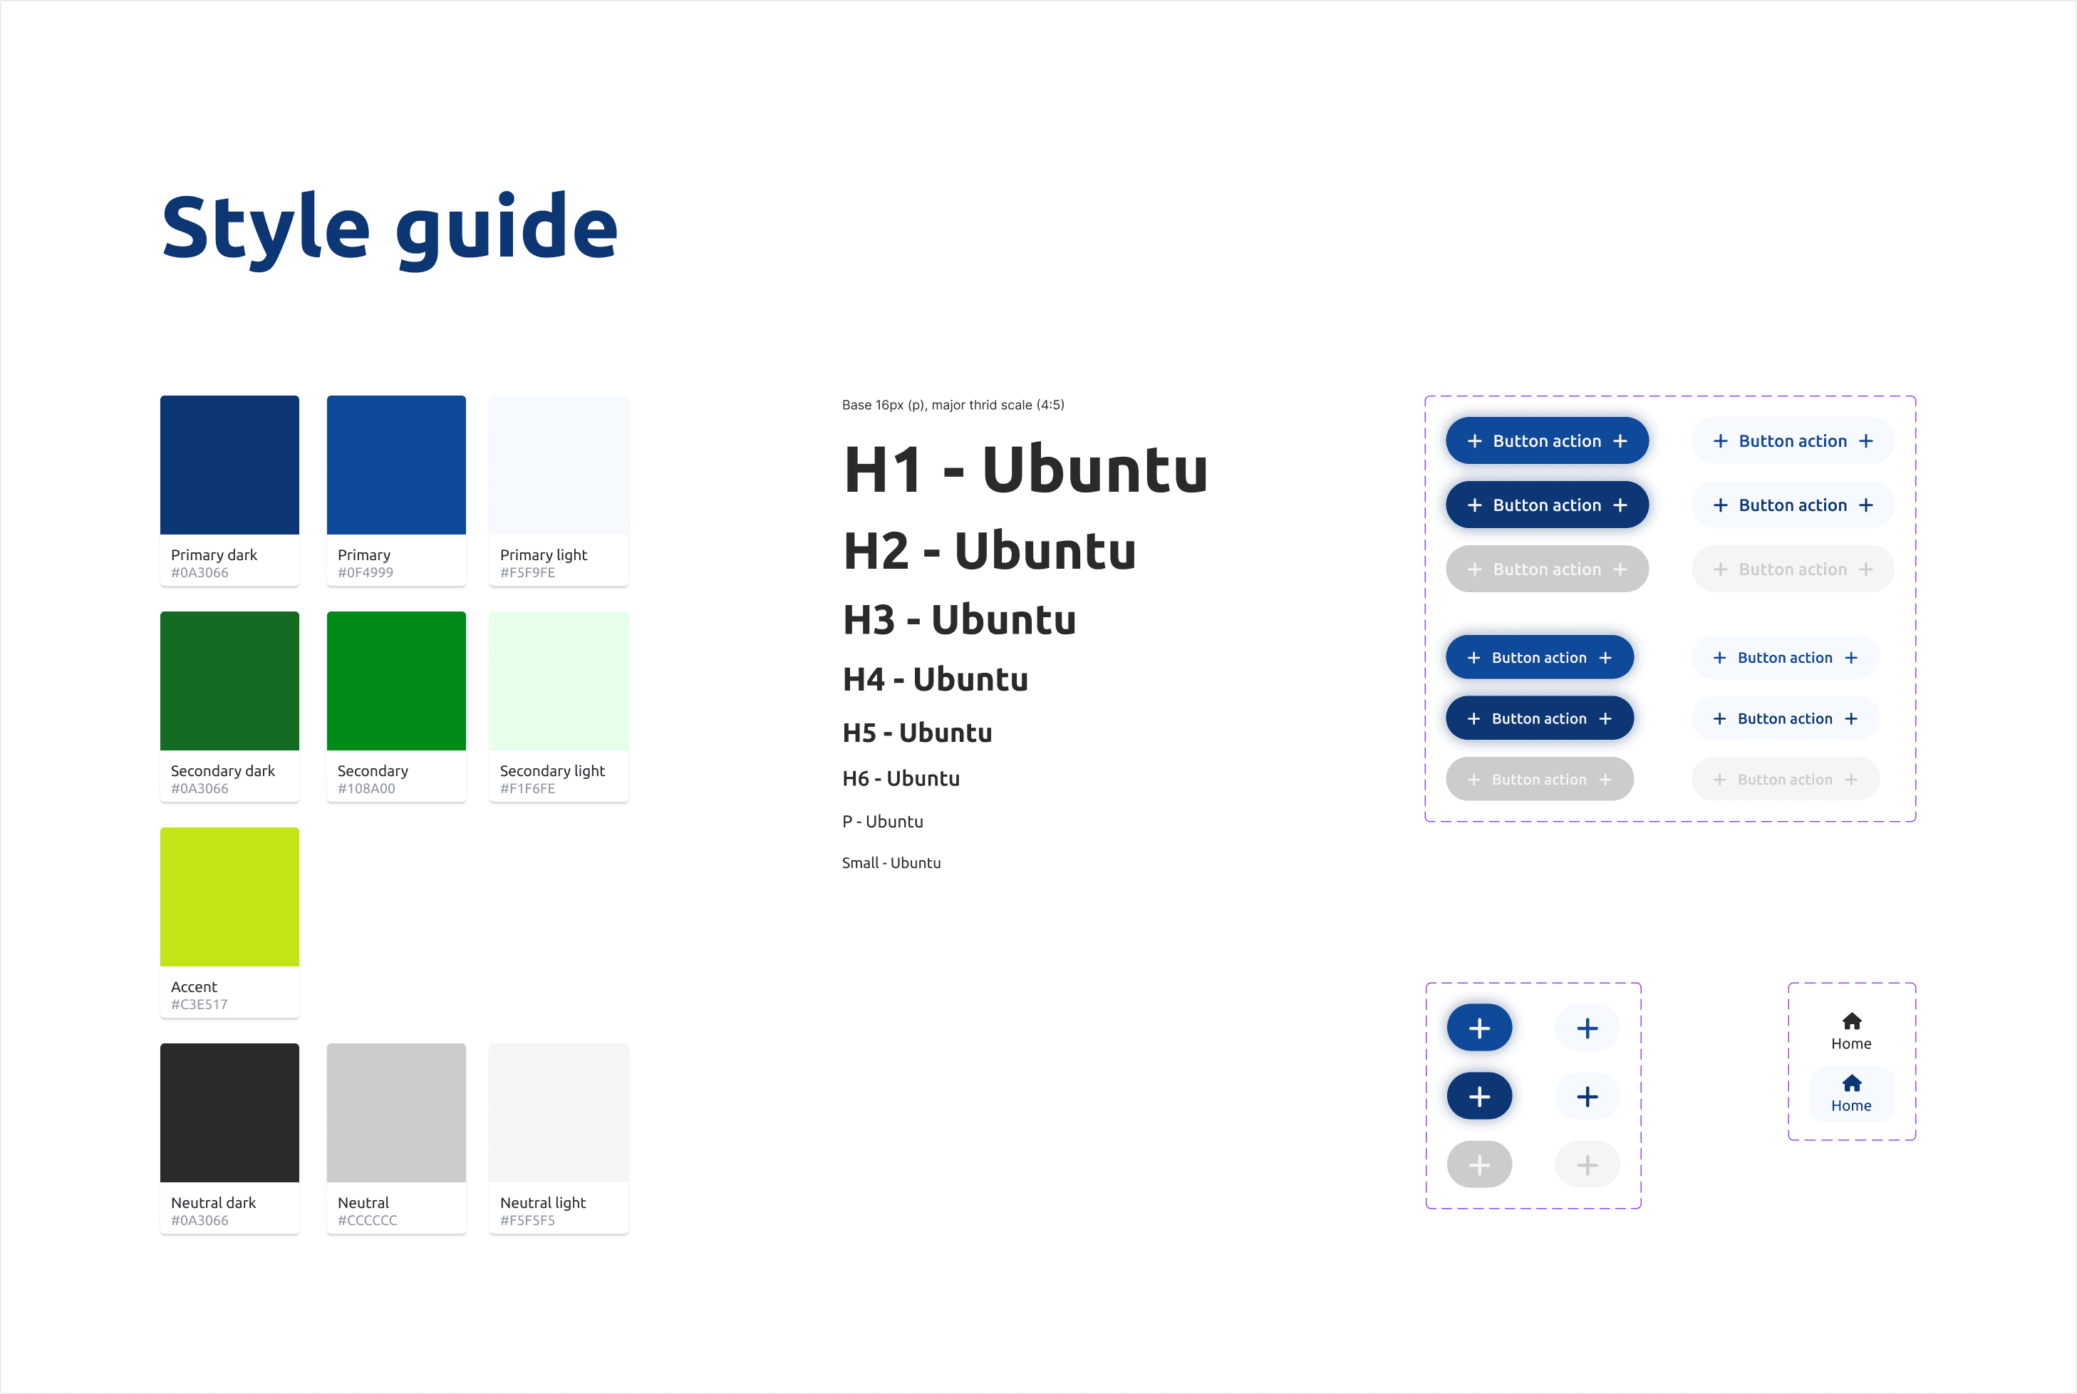The image size is (2077, 1394).
Task: Click the disabled solid gray plus button
Action: click(x=1479, y=1165)
